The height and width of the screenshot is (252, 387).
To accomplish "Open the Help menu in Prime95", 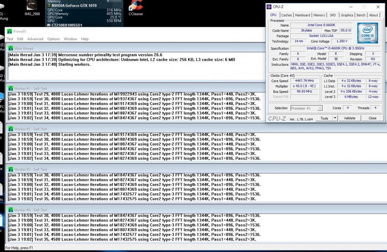I will tap(85, 39).
